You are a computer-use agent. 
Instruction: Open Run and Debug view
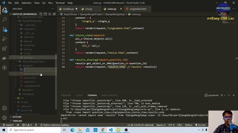click(x=4, y=39)
